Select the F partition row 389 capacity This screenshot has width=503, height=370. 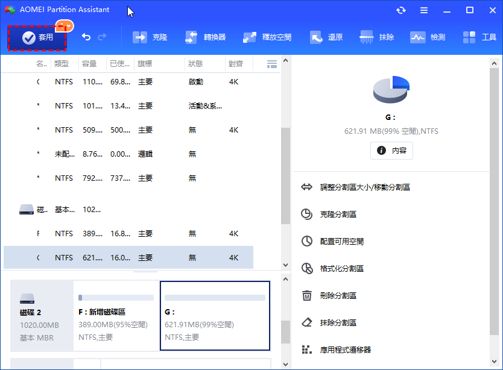[128, 234]
